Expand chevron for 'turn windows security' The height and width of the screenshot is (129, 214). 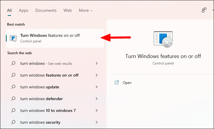point(97,122)
